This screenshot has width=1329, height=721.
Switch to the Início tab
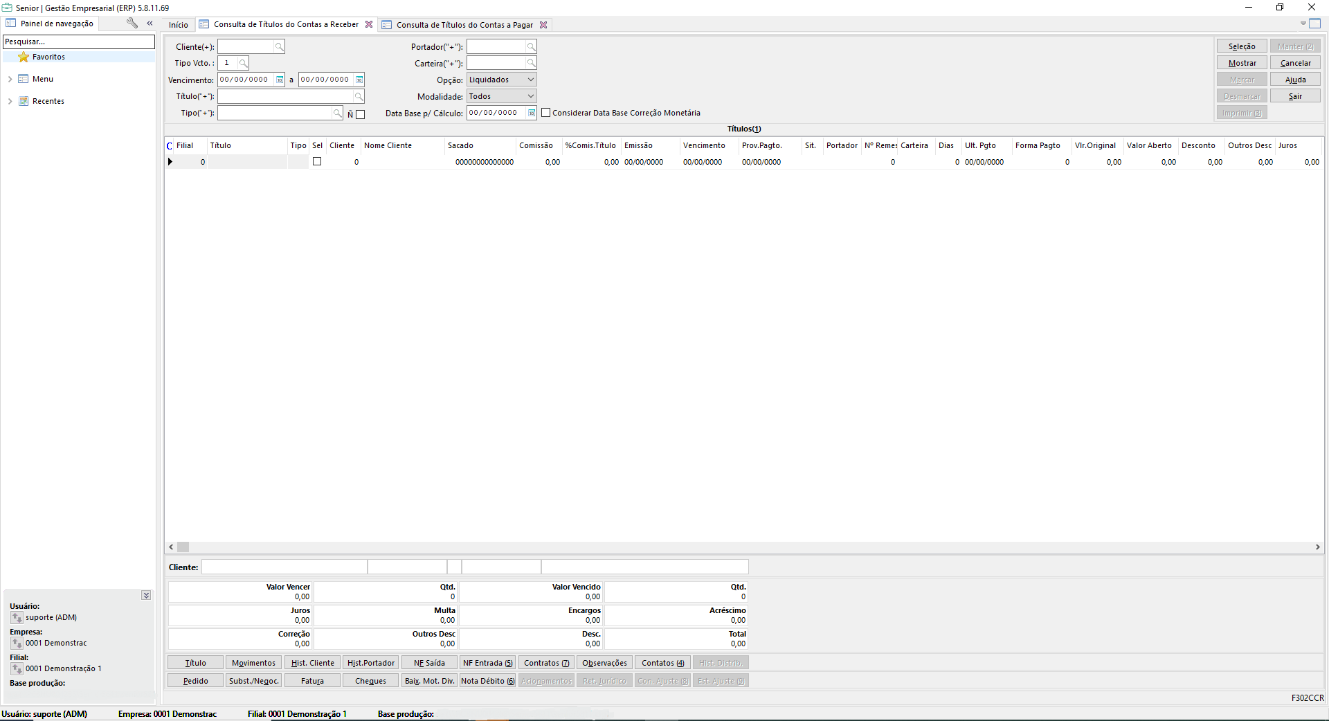click(x=179, y=25)
